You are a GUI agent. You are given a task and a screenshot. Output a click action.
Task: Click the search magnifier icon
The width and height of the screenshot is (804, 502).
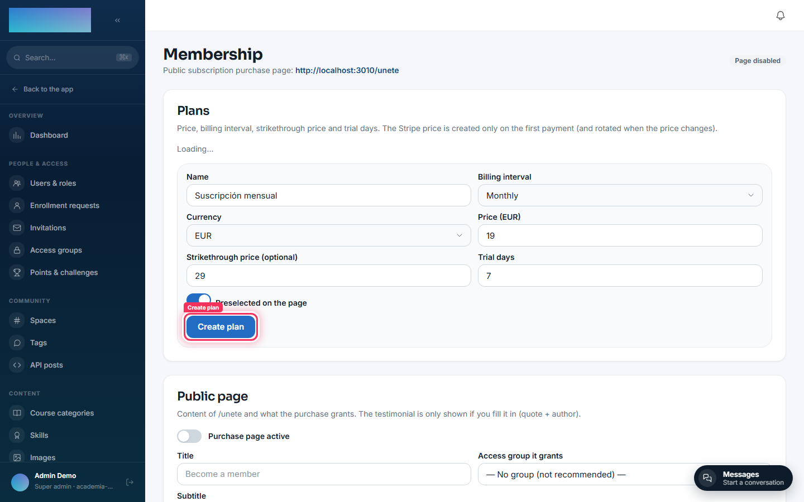[17, 57]
